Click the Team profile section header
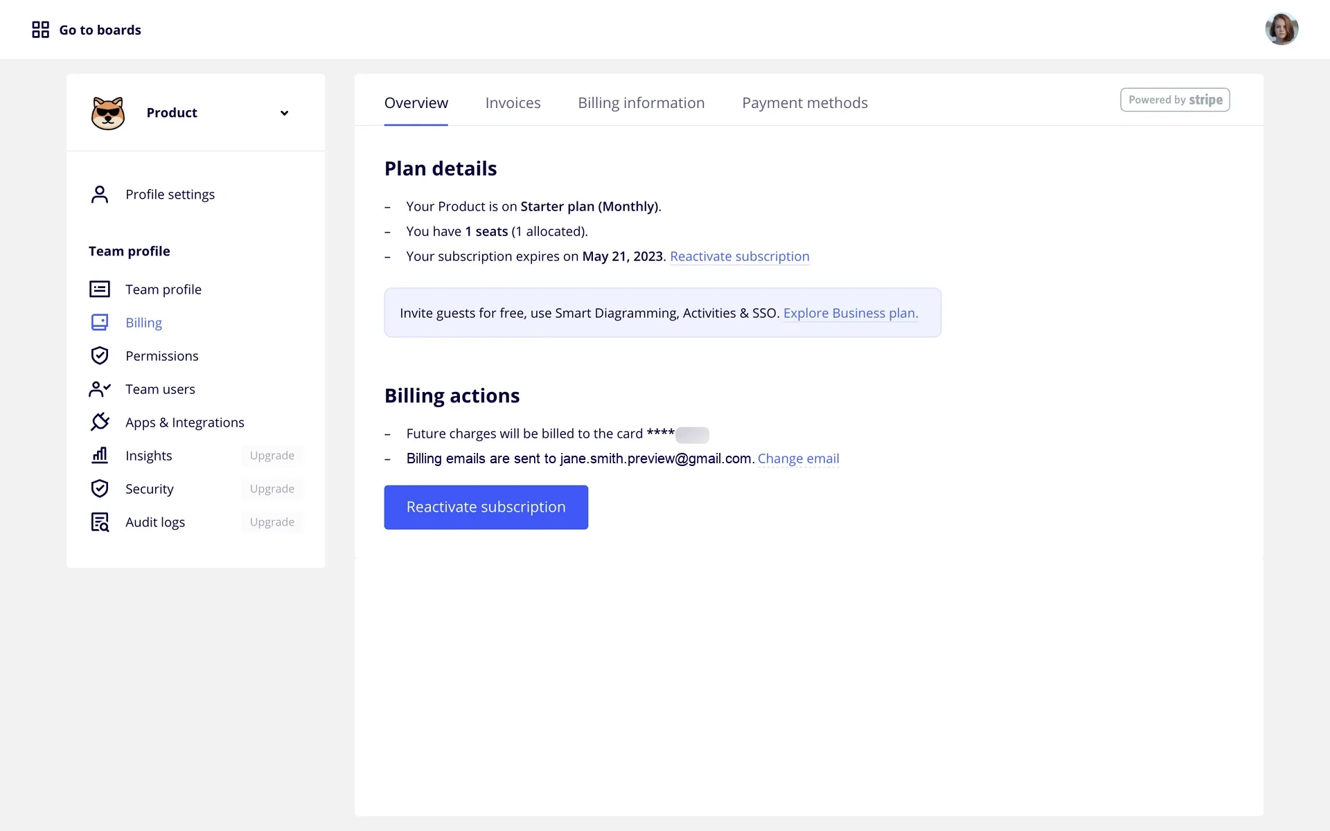This screenshot has height=831, width=1330. [x=130, y=251]
